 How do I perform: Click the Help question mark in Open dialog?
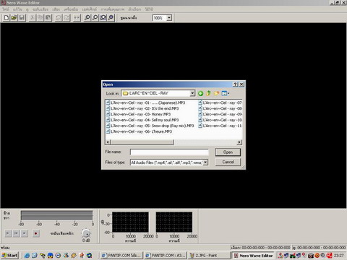[236, 84]
